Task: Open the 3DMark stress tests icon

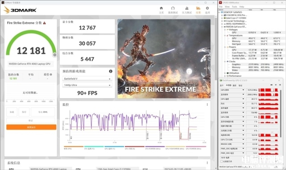Action: 187,8
